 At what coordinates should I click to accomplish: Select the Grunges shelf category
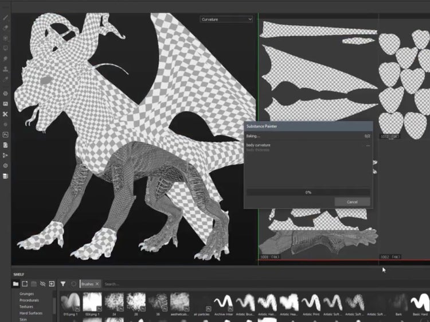point(26,294)
